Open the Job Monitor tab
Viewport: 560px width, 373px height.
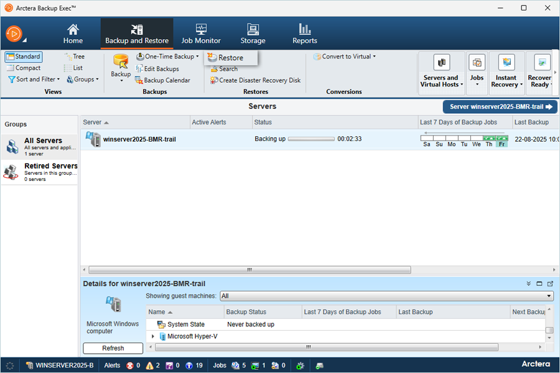click(201, 34)
